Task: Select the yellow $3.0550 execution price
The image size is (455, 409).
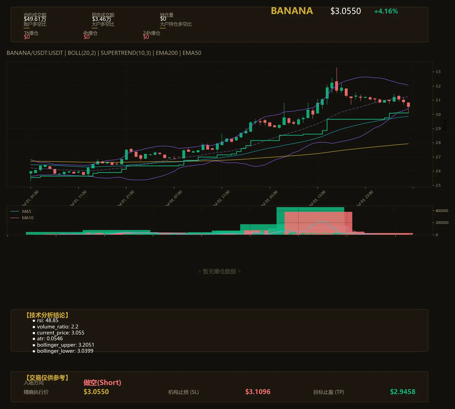Action: pyautogui.click(x=96, y=392)
